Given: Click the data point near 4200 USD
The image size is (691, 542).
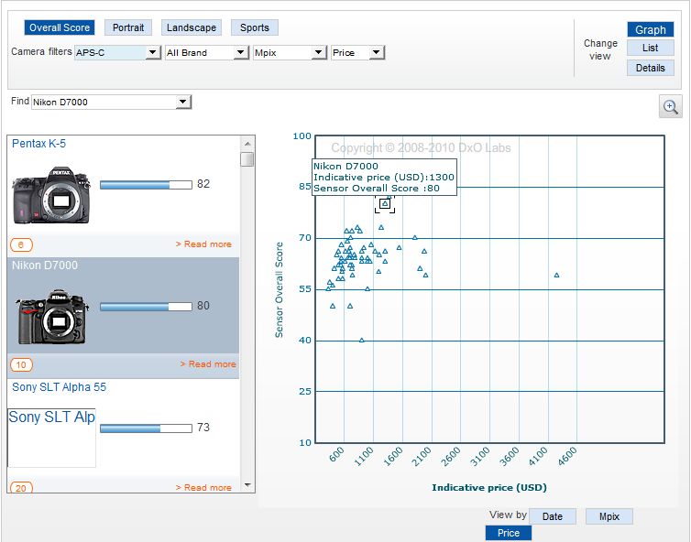Looking at the screenshot, I should point(556,276).
